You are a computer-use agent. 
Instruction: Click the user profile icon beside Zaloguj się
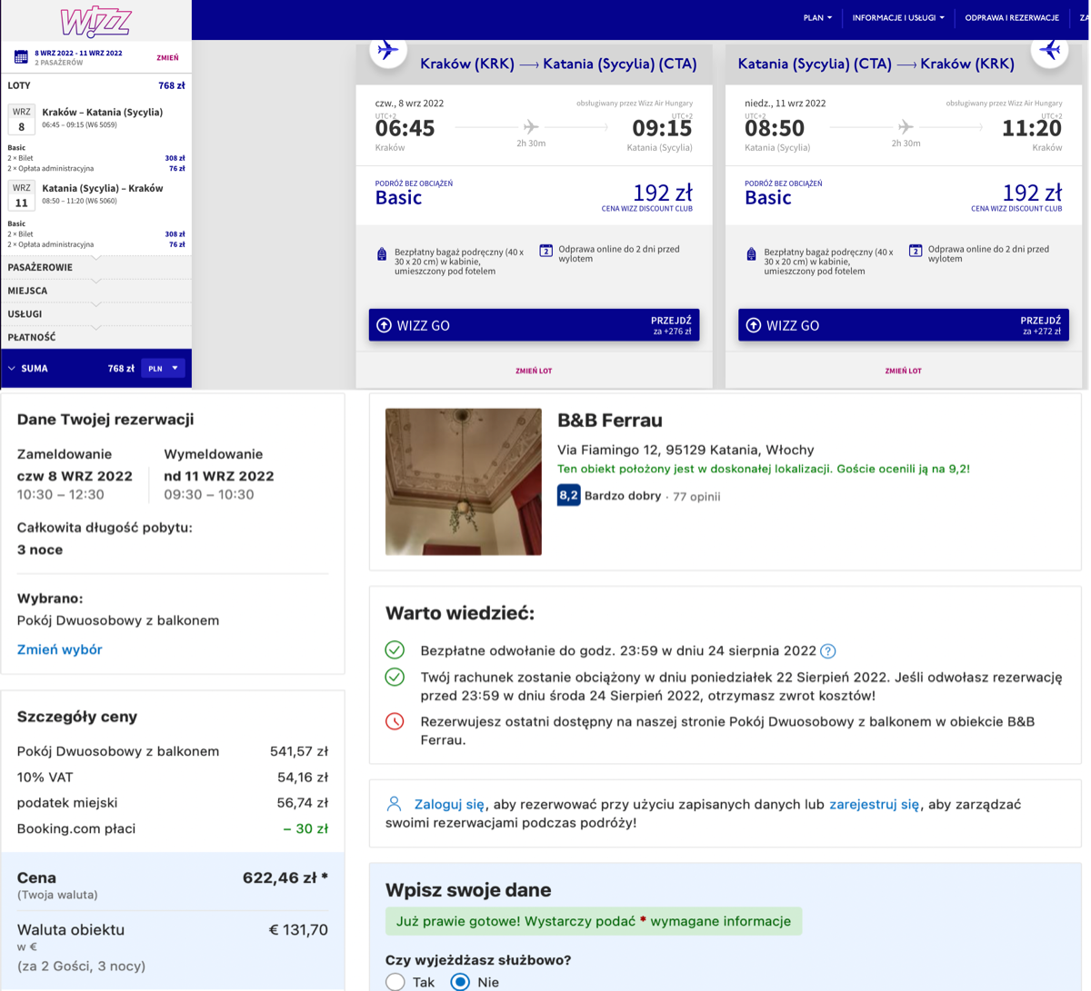394,804
